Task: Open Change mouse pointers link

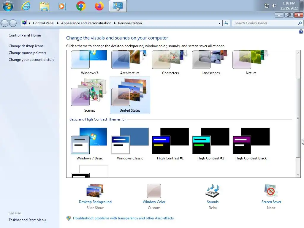Action: (27, 53)
